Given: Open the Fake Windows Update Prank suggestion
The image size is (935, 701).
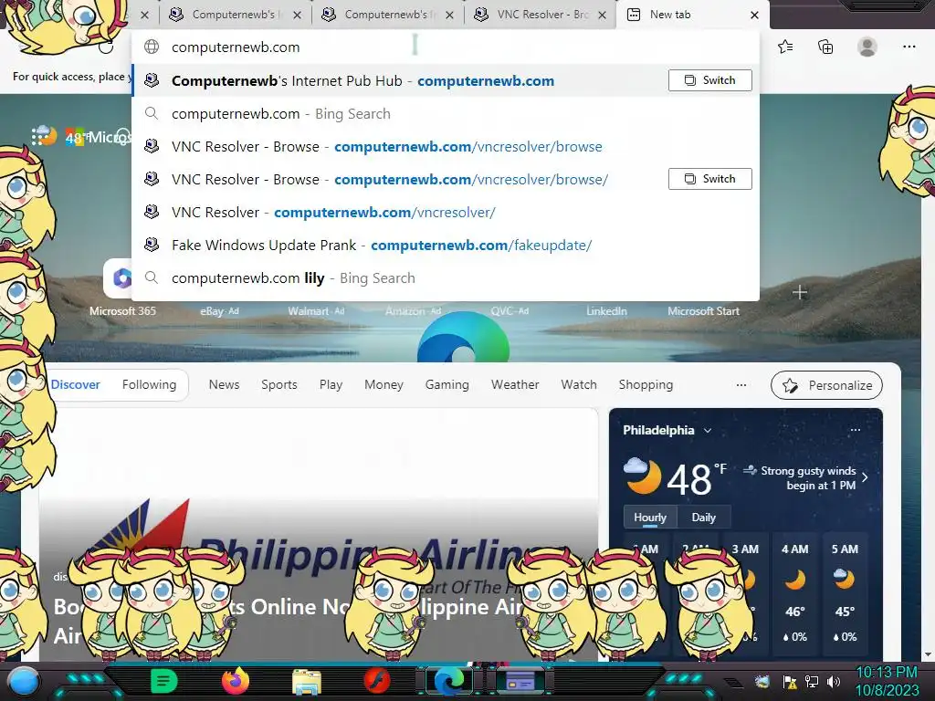Looking at the screenshot, I should (445, 245).
